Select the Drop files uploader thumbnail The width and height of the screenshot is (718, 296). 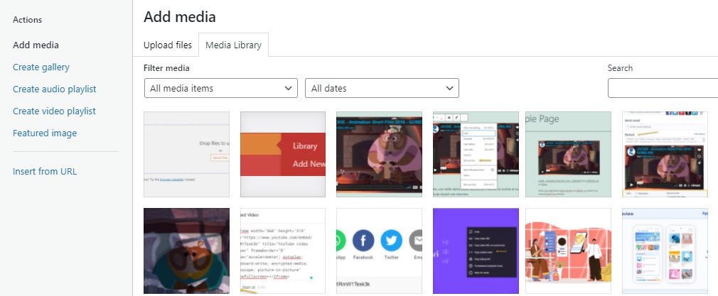point(186,154)
